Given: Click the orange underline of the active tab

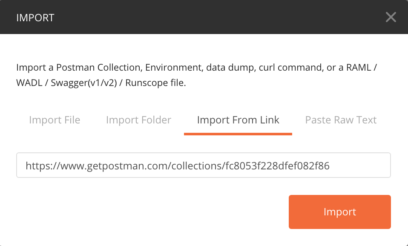Looking at the screenshot, I should click(238, 134).
